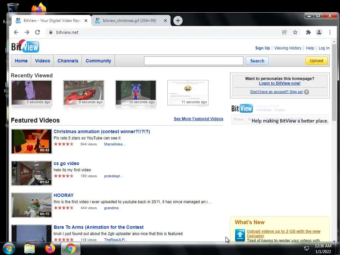The width and height of the screenshot is (340, 255).
Task: Open Bare To Arms animation title link
Action: click(x=98, y=227)
